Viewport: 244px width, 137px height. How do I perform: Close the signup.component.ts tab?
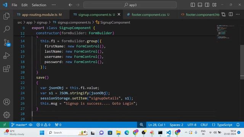tap(119, 14)
